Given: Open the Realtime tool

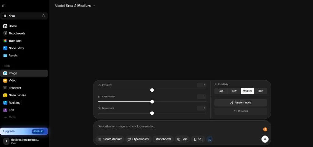Looking at the screenshot, I should coord(24,103).
